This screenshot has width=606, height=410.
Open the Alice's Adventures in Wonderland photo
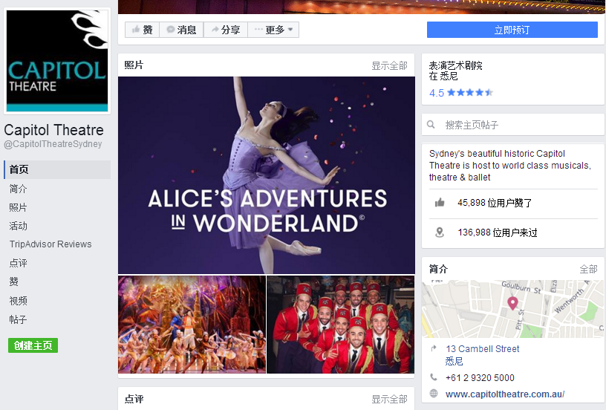coord(267,175)
